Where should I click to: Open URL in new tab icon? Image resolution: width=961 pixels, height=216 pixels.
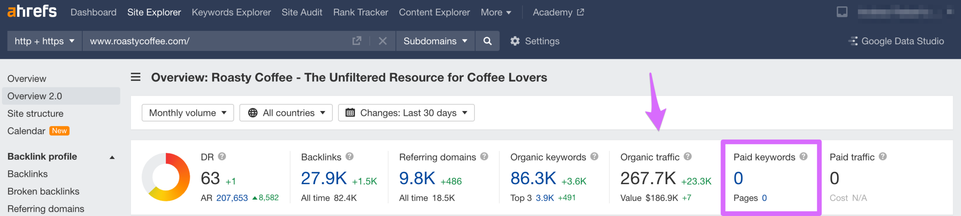tap(357, 41)
